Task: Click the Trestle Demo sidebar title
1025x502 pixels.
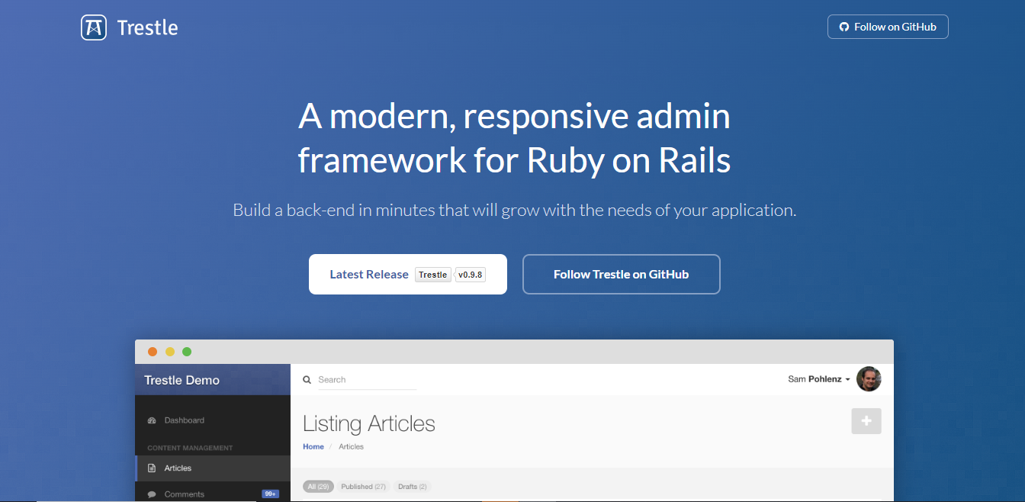Action: [x=182, y=380]
